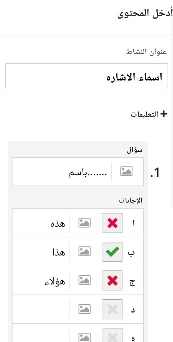Click the plus icon beside التعليمات
173x342 pixels.
click(164, 114)
